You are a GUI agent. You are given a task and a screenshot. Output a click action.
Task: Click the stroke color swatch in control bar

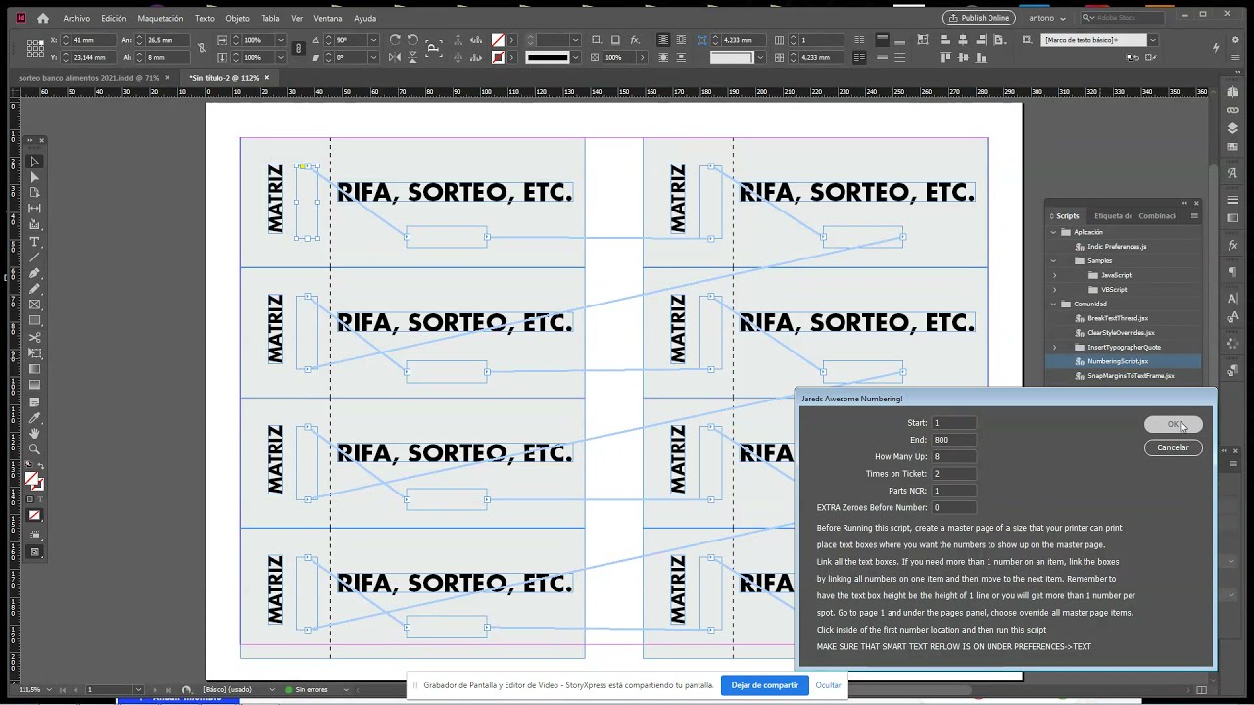point(498,57)
